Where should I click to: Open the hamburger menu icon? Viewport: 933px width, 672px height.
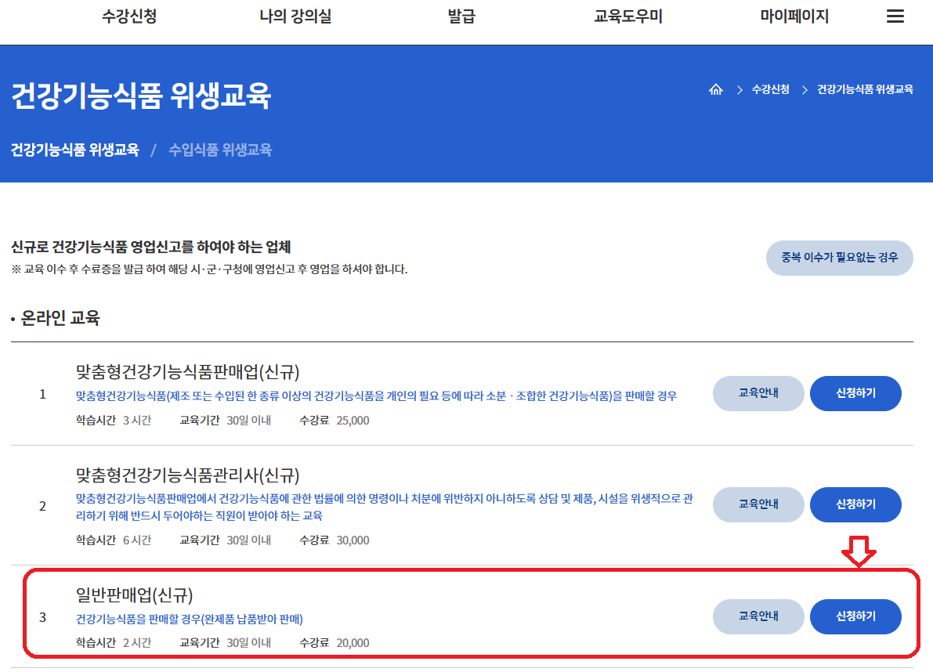coord(895,16)
